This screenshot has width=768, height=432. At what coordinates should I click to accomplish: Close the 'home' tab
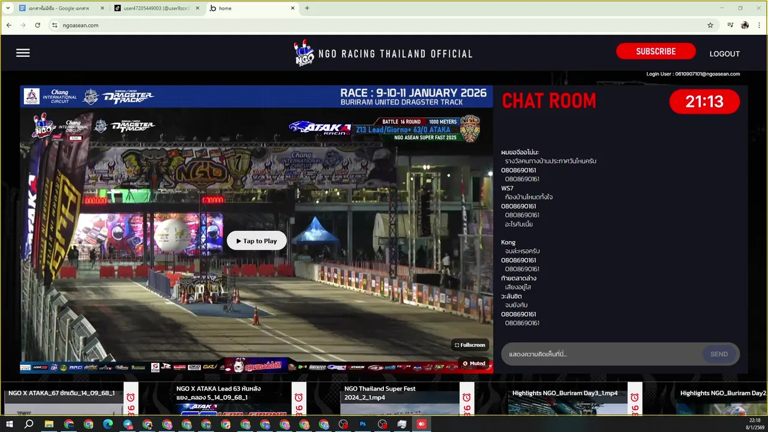pyautogui.click(x=293, y=8)
